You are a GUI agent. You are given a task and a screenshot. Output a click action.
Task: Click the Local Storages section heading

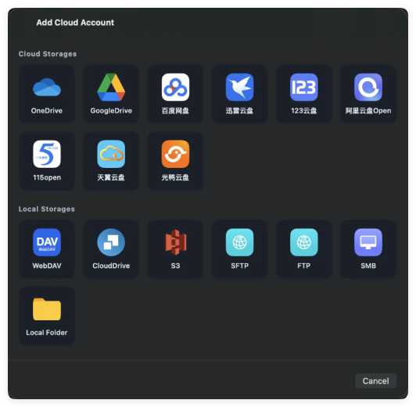(x=46, y=209)
